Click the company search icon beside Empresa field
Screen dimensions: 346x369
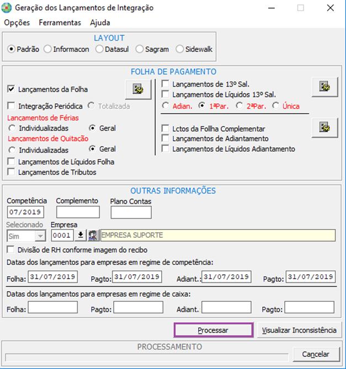click(93, 235)
